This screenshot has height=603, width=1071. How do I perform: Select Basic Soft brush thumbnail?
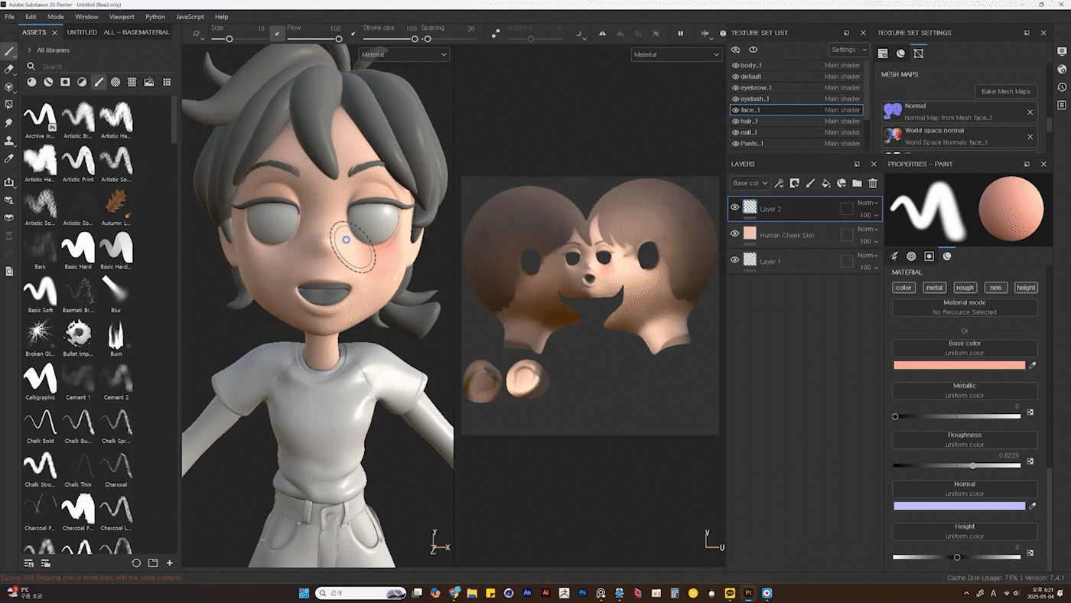click(x=40, y=291)
